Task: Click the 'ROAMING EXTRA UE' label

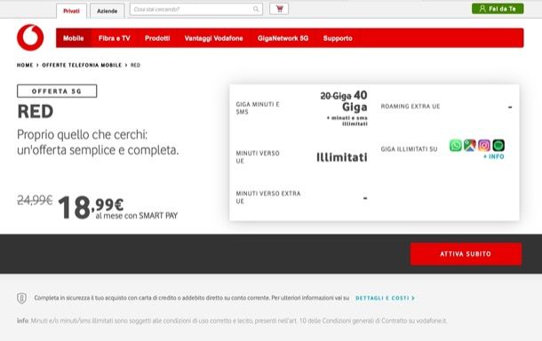Action: (x=410, y=107)
